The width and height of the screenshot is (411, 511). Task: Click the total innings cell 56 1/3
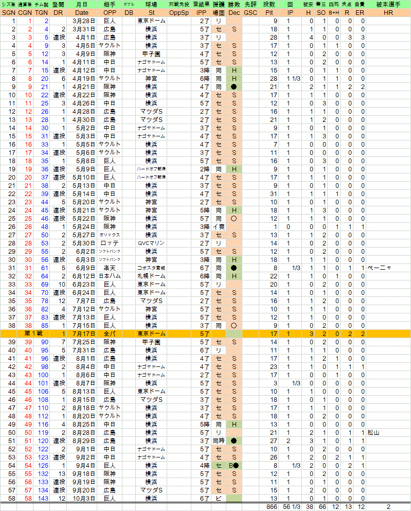(x=291, y=507)
